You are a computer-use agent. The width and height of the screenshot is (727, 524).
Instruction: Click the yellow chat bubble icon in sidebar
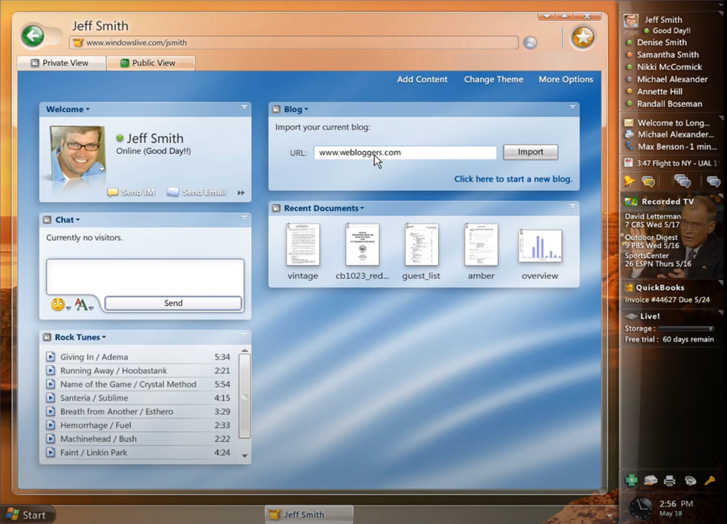click(x=648, y=182)
